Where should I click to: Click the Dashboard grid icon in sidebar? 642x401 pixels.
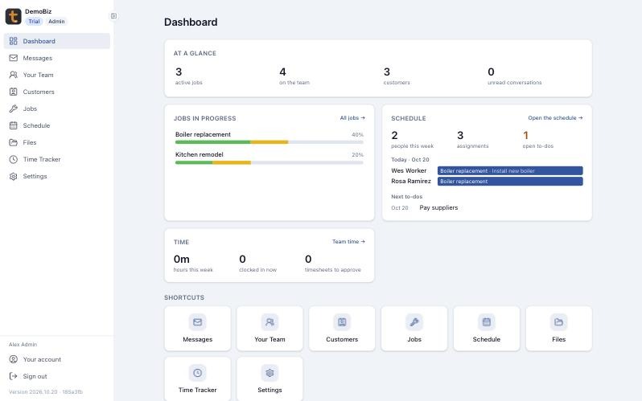click(x=14, y=41)
